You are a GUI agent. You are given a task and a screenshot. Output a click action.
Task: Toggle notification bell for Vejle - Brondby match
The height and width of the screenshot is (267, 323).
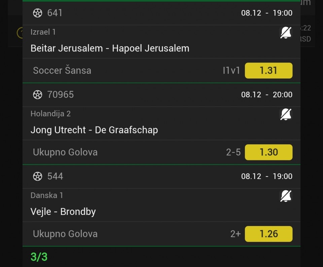point(286,196)
